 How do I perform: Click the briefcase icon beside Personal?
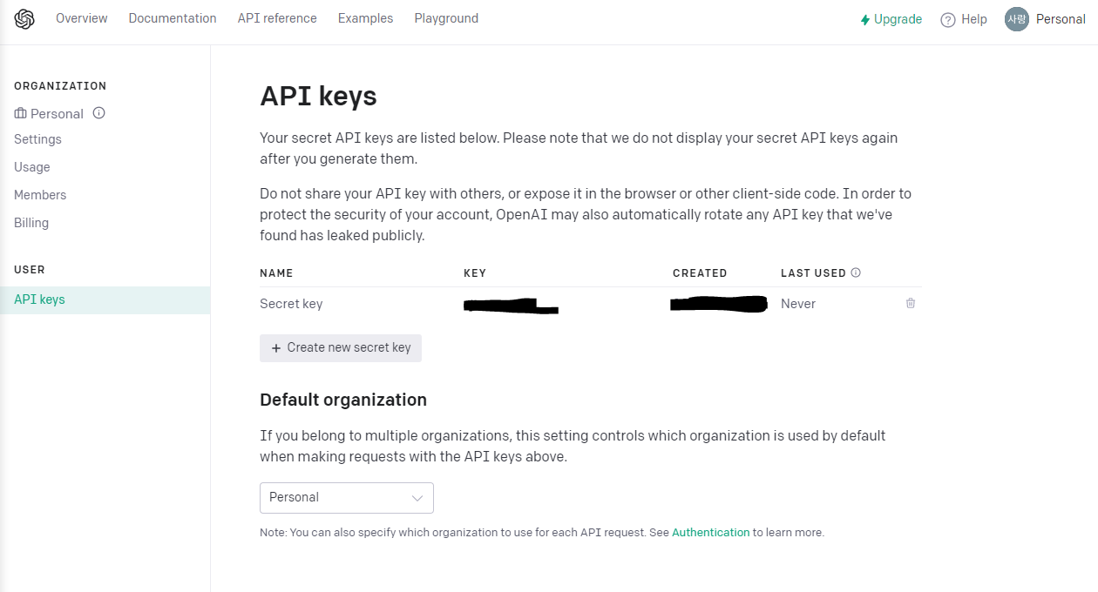(20, 114)
